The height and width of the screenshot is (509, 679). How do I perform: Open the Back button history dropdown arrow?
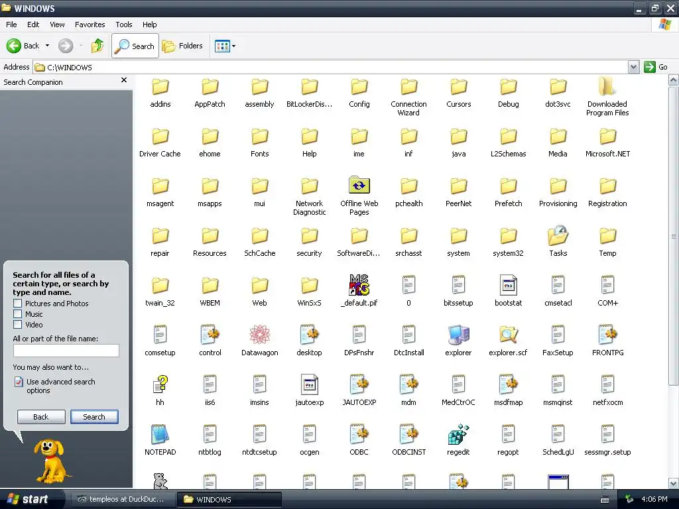click(x=47, y=46)
